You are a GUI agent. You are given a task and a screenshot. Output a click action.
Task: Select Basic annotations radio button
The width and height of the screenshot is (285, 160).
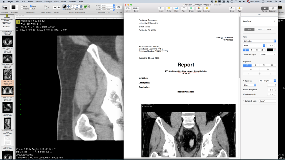click(x=31, y=6)
